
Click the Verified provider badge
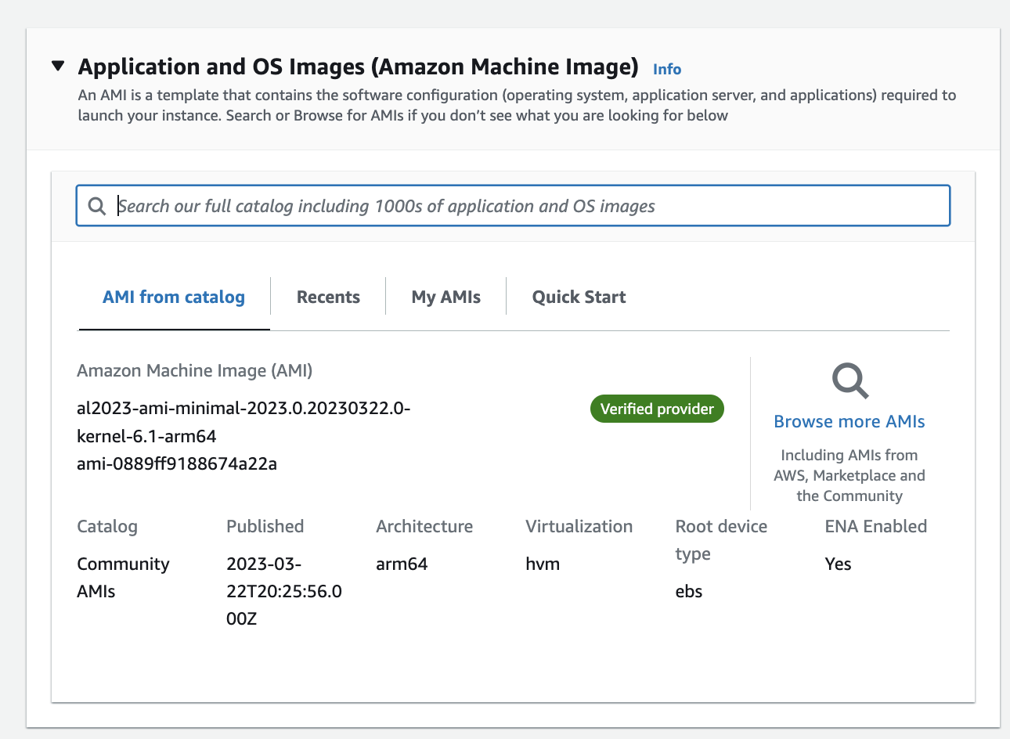(657, 409)
